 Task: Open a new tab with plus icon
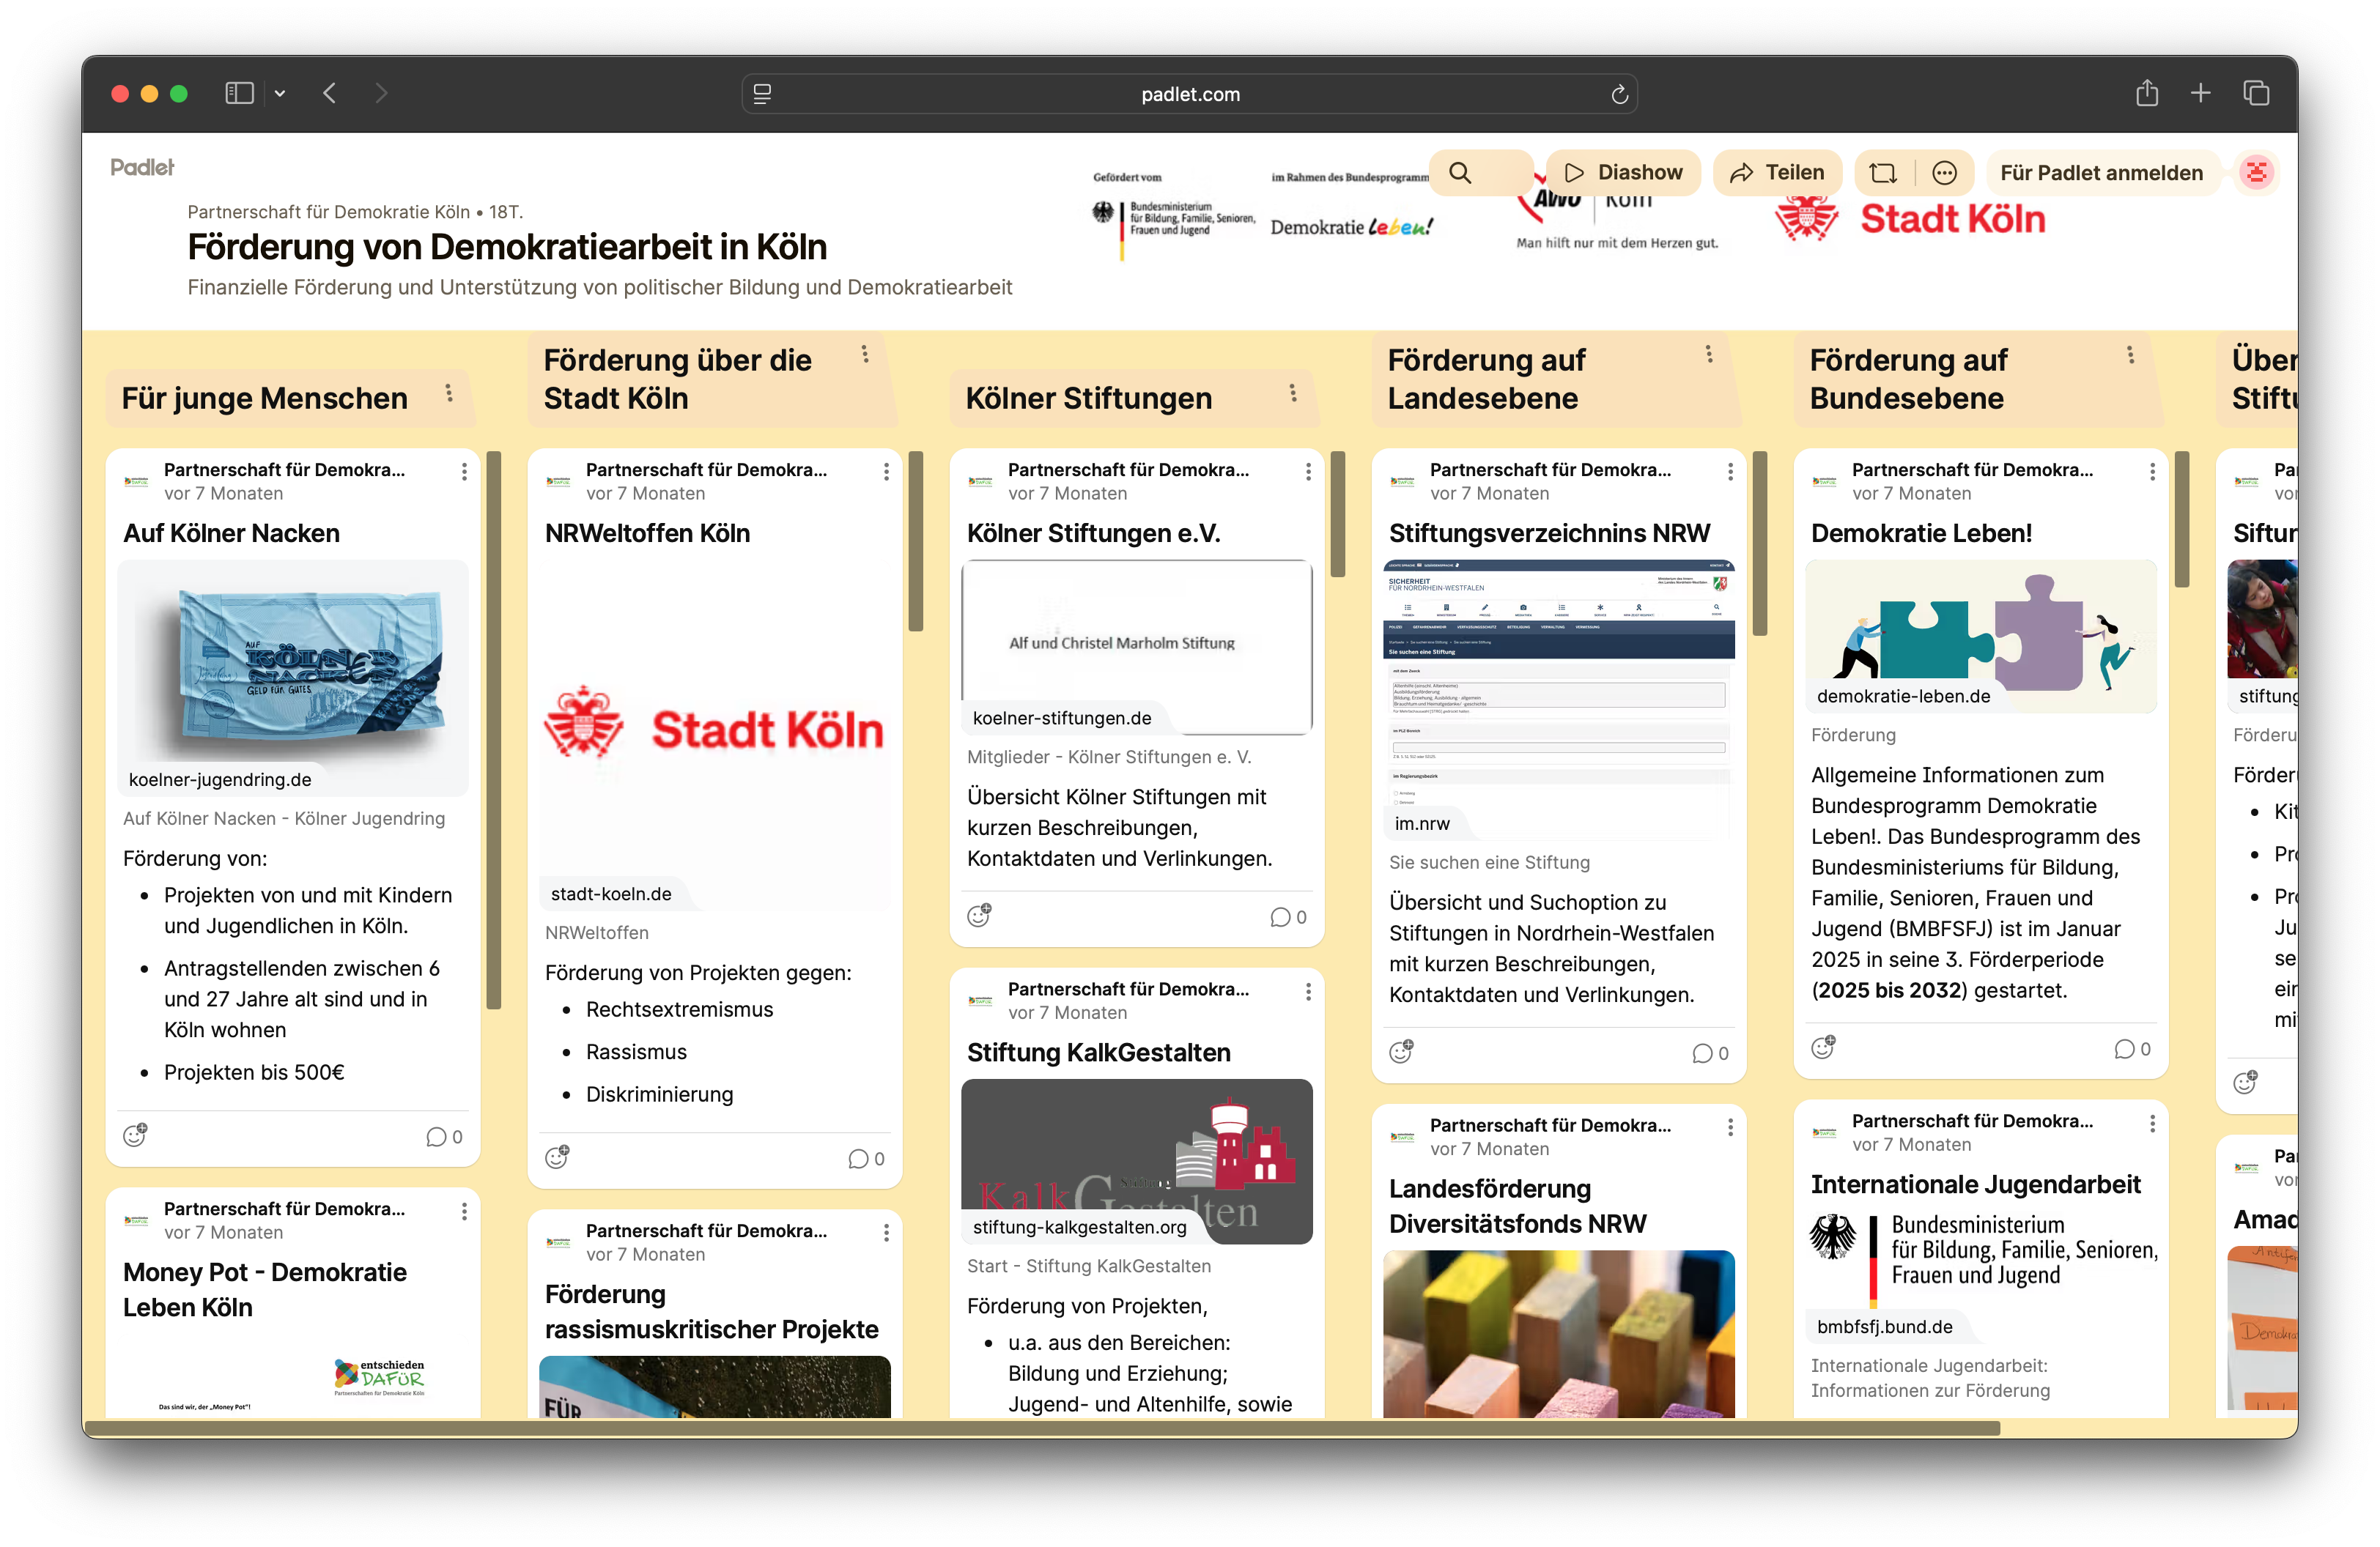(2201, 93)
